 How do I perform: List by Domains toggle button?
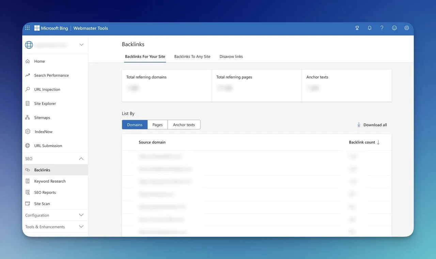135,125
